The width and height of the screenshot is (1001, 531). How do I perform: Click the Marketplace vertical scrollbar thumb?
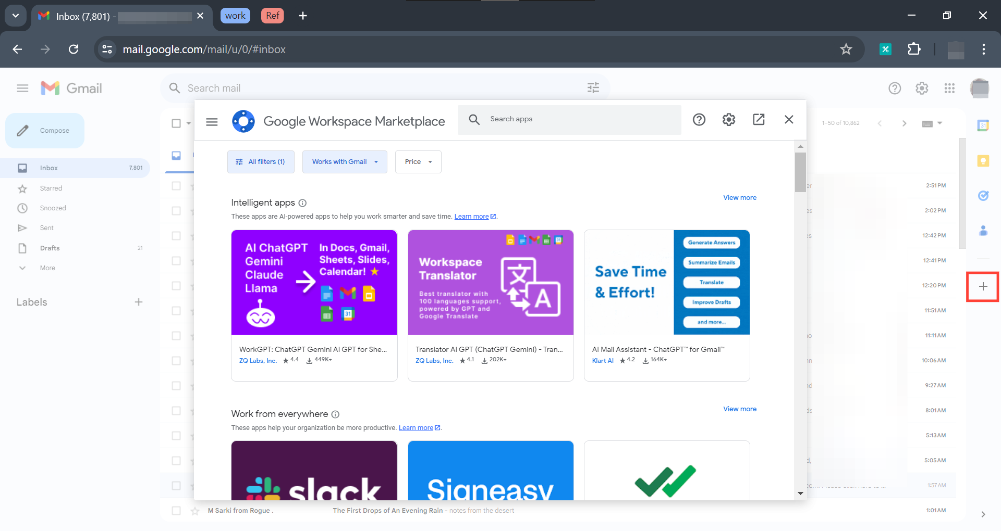(x=800, y=172)
